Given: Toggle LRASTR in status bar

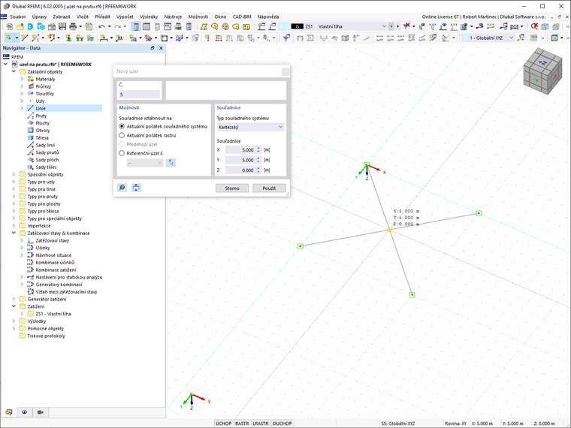Looking at the screenshot, I should [261, 423].
